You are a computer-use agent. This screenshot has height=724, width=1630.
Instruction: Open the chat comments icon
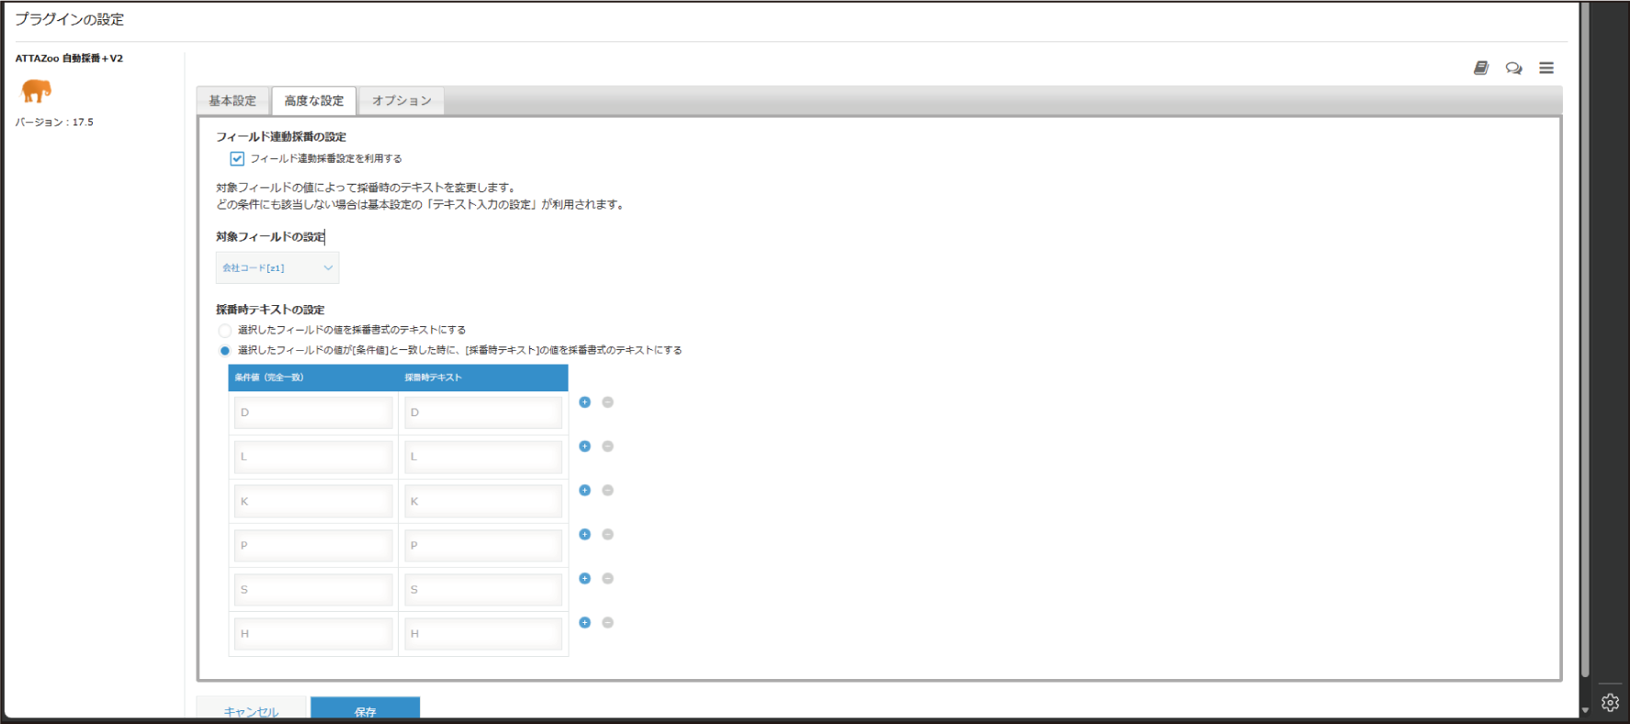[1513, 68]
